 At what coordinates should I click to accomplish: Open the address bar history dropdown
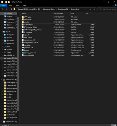[x=91, y=9]
